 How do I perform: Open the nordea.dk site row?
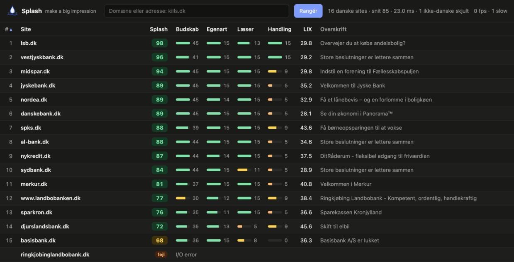[257, 99]
